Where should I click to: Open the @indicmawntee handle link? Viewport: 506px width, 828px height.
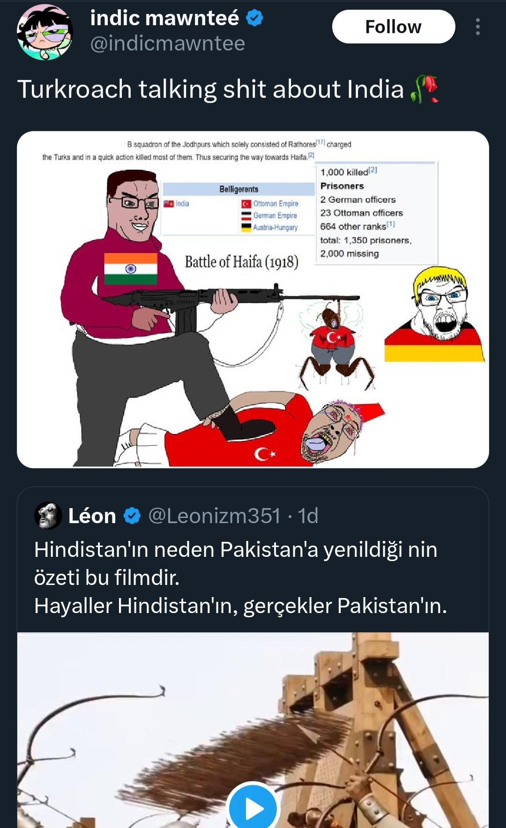click(167, 44)
